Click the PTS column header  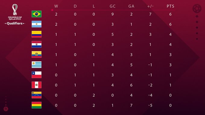170,6
